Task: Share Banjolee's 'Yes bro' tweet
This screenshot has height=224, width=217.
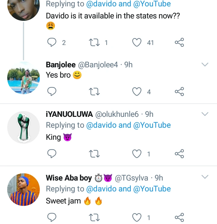Action: (x=179, y=92)
